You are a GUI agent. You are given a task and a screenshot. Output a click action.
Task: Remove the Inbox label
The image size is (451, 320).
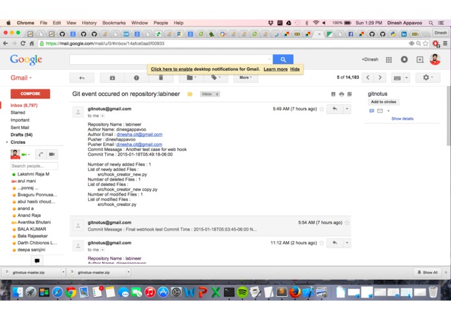pyautogui.click(x=217, y=94)
